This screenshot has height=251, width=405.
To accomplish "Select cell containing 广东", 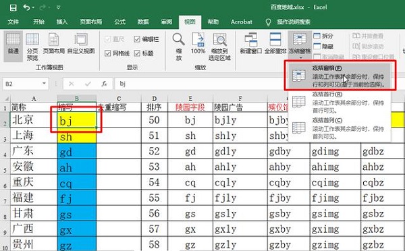I will (34, 151).
